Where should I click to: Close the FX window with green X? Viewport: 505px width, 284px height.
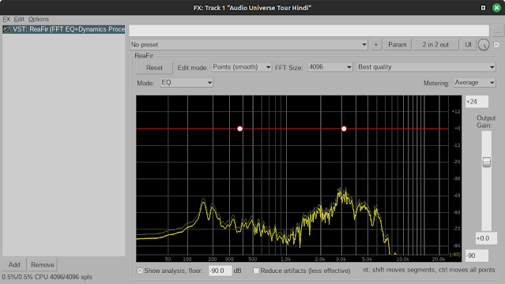[x=496, y=8]
